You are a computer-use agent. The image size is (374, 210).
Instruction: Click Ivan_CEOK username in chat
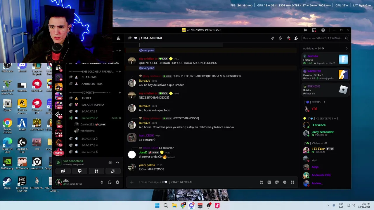[146, 136]
